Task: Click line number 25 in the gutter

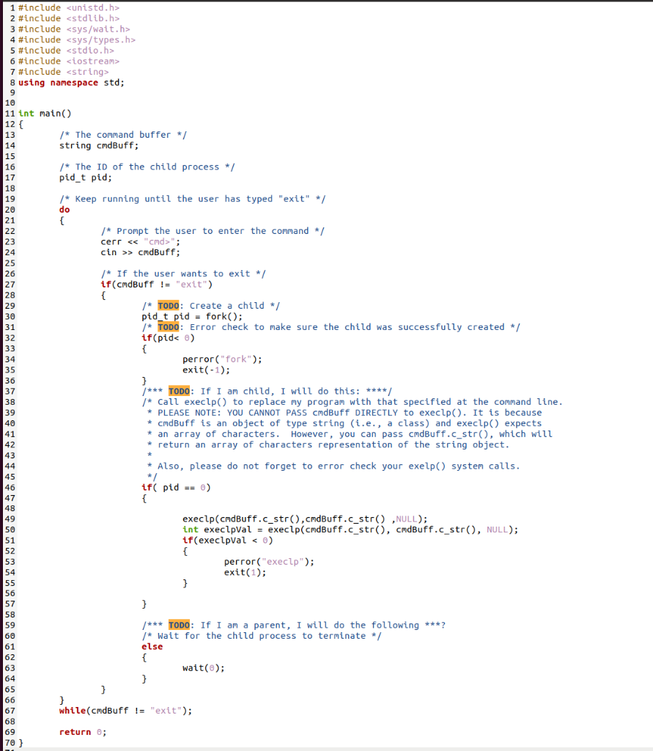Action: [x=10, y=263]
